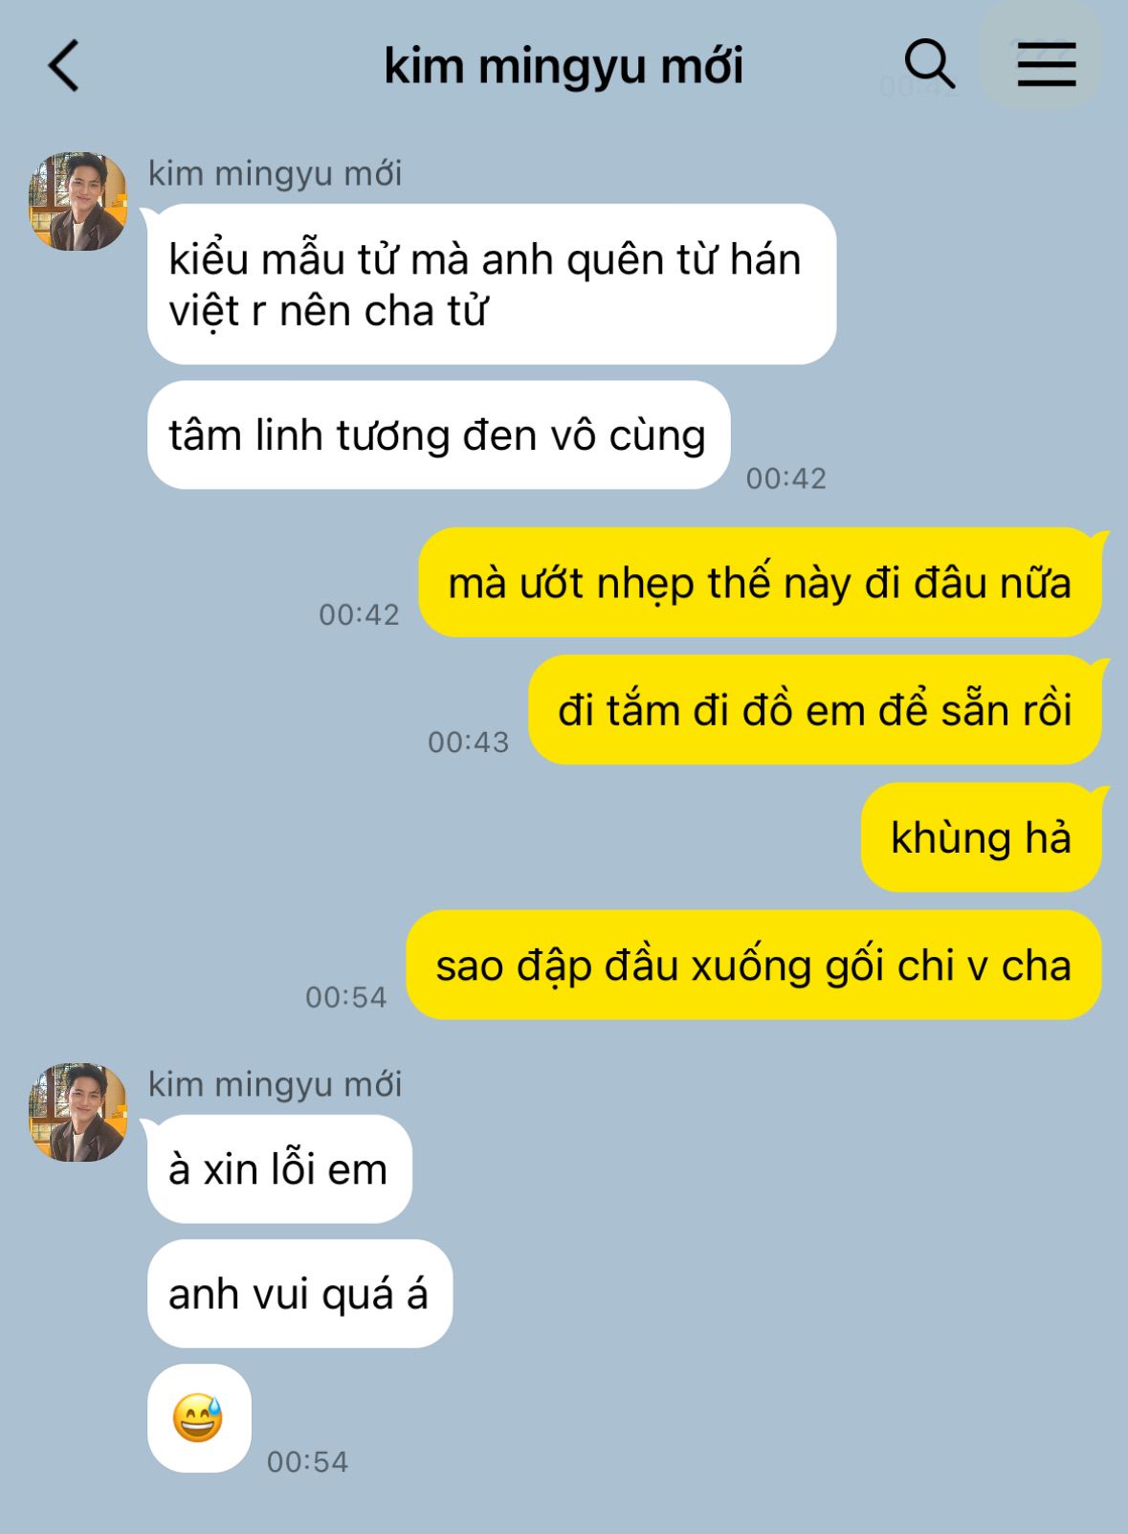Tap the top kim mingyu avatar
1128x1534 pixels.
77,202
